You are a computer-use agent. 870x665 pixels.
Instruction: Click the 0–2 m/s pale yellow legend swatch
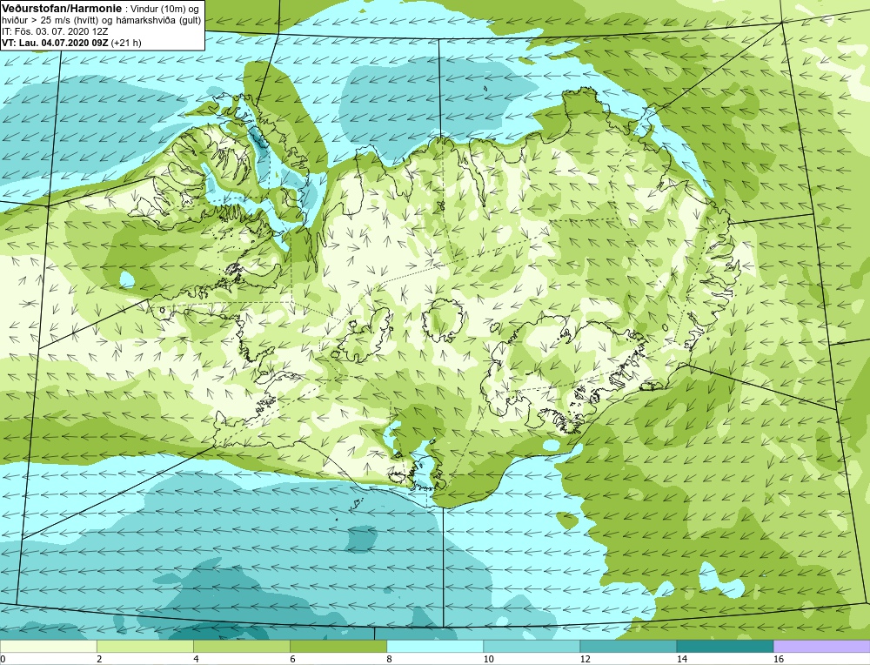point(48,646)
